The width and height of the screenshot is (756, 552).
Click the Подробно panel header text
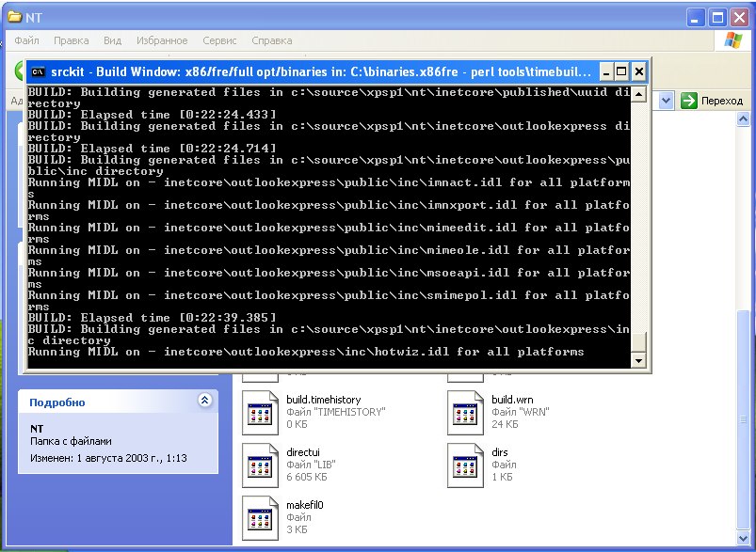56,402
